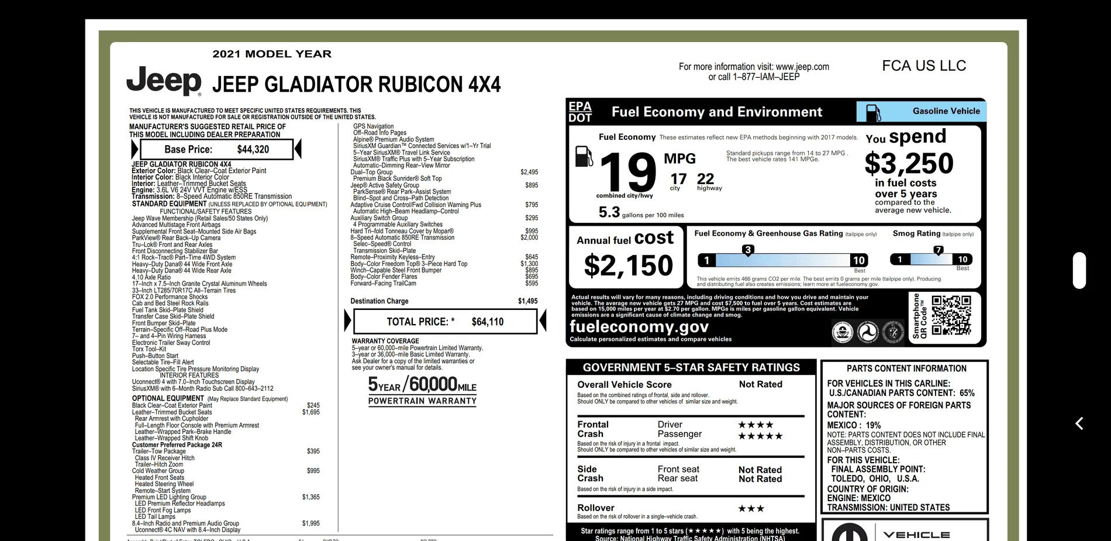The image size is (1111, 541).
Task: Click the 22 highway MPG value
Action: (x=706, y=179)
